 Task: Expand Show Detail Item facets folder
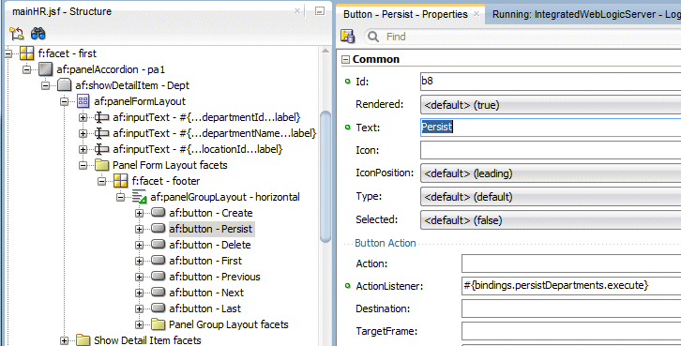(65, 340)
